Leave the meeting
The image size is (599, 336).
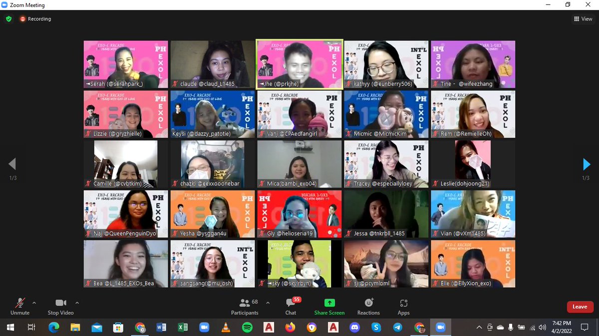coord(580,307)
